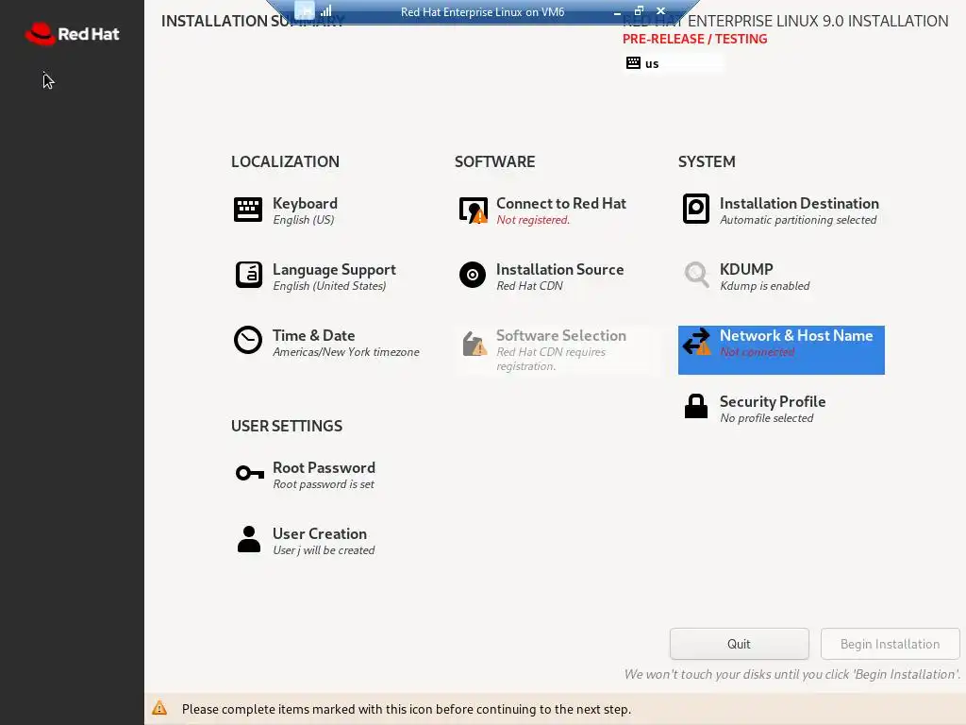Screen dimensions: 966x725
Task: Click the Installation Source disc icon
Action: 473,275
